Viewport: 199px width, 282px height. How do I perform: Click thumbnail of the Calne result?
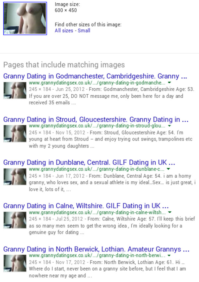[15, 220]
